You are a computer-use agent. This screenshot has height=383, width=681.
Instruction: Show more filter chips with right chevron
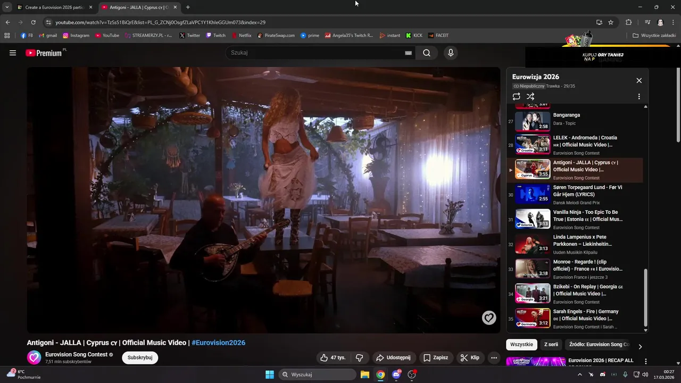[x=640, y=346]
